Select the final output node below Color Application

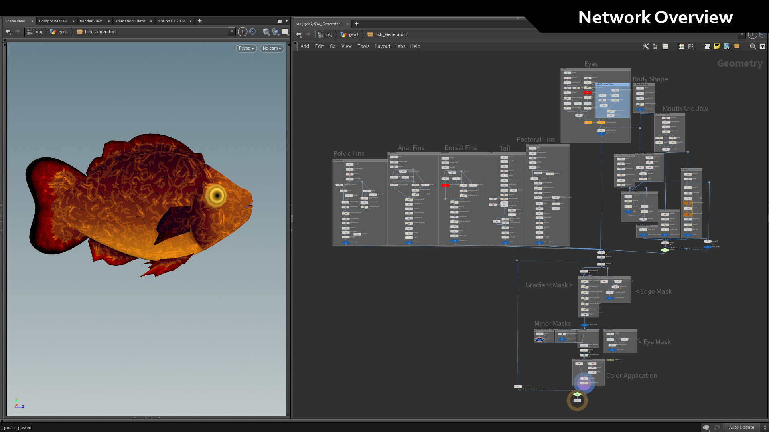coord(577,400)
